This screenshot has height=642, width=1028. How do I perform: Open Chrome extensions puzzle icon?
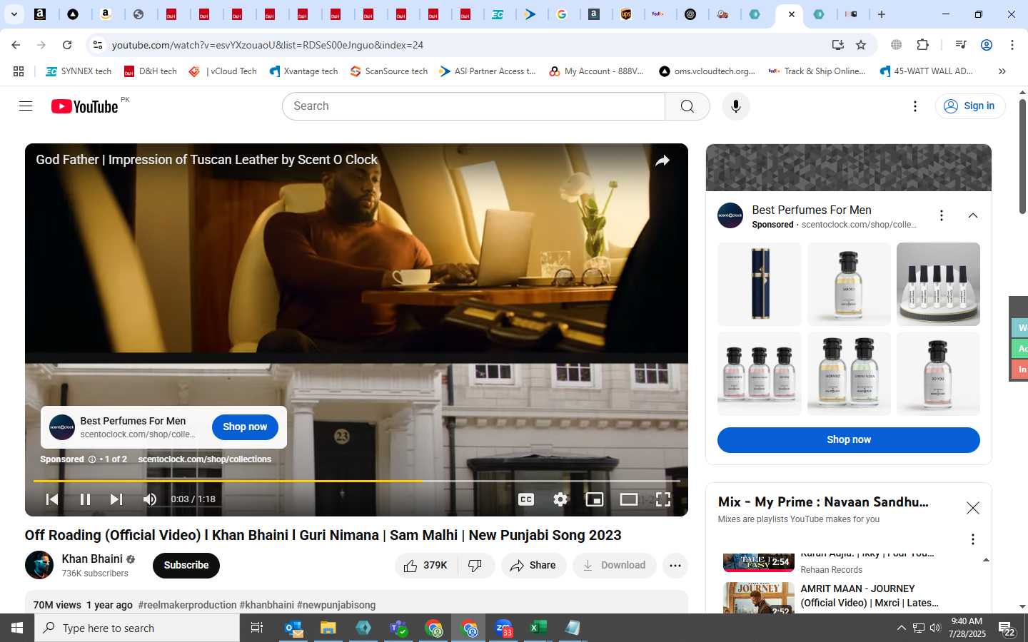922,45
